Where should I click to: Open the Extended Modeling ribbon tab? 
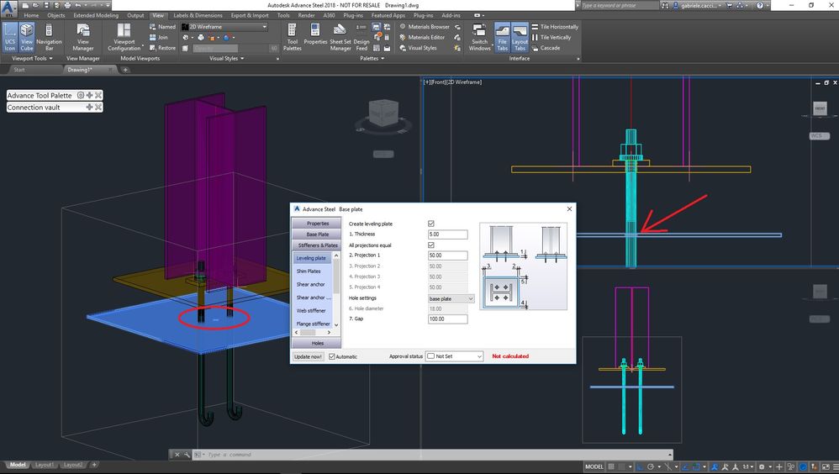coord(96,15)
